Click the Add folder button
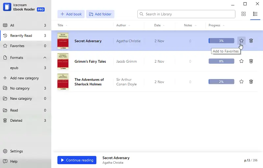This screenshot has width=263, height=168. pos(100,14)
